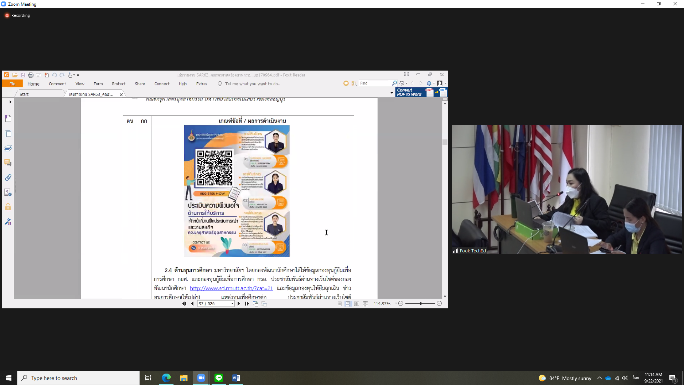Open the zoom percentage dropdown arrow
The height and width of the screenshot is (385, 684).
[396, 304]
